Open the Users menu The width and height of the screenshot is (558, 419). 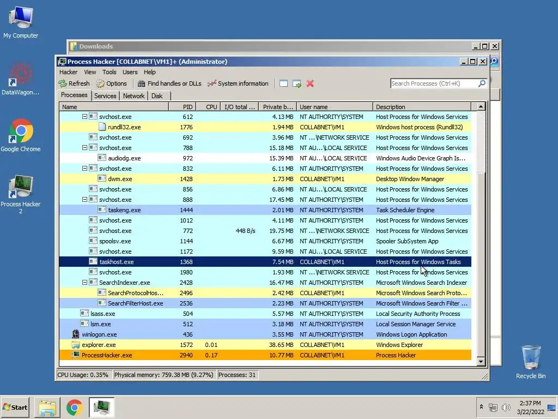coord(130,72)
